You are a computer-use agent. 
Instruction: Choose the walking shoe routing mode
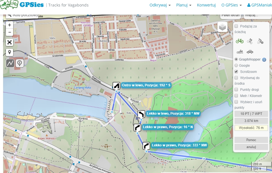click(240, 52)
